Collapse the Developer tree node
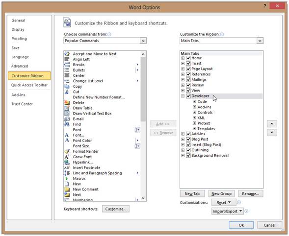This screenshot has height=236, width=289. [x=183, y=96]
